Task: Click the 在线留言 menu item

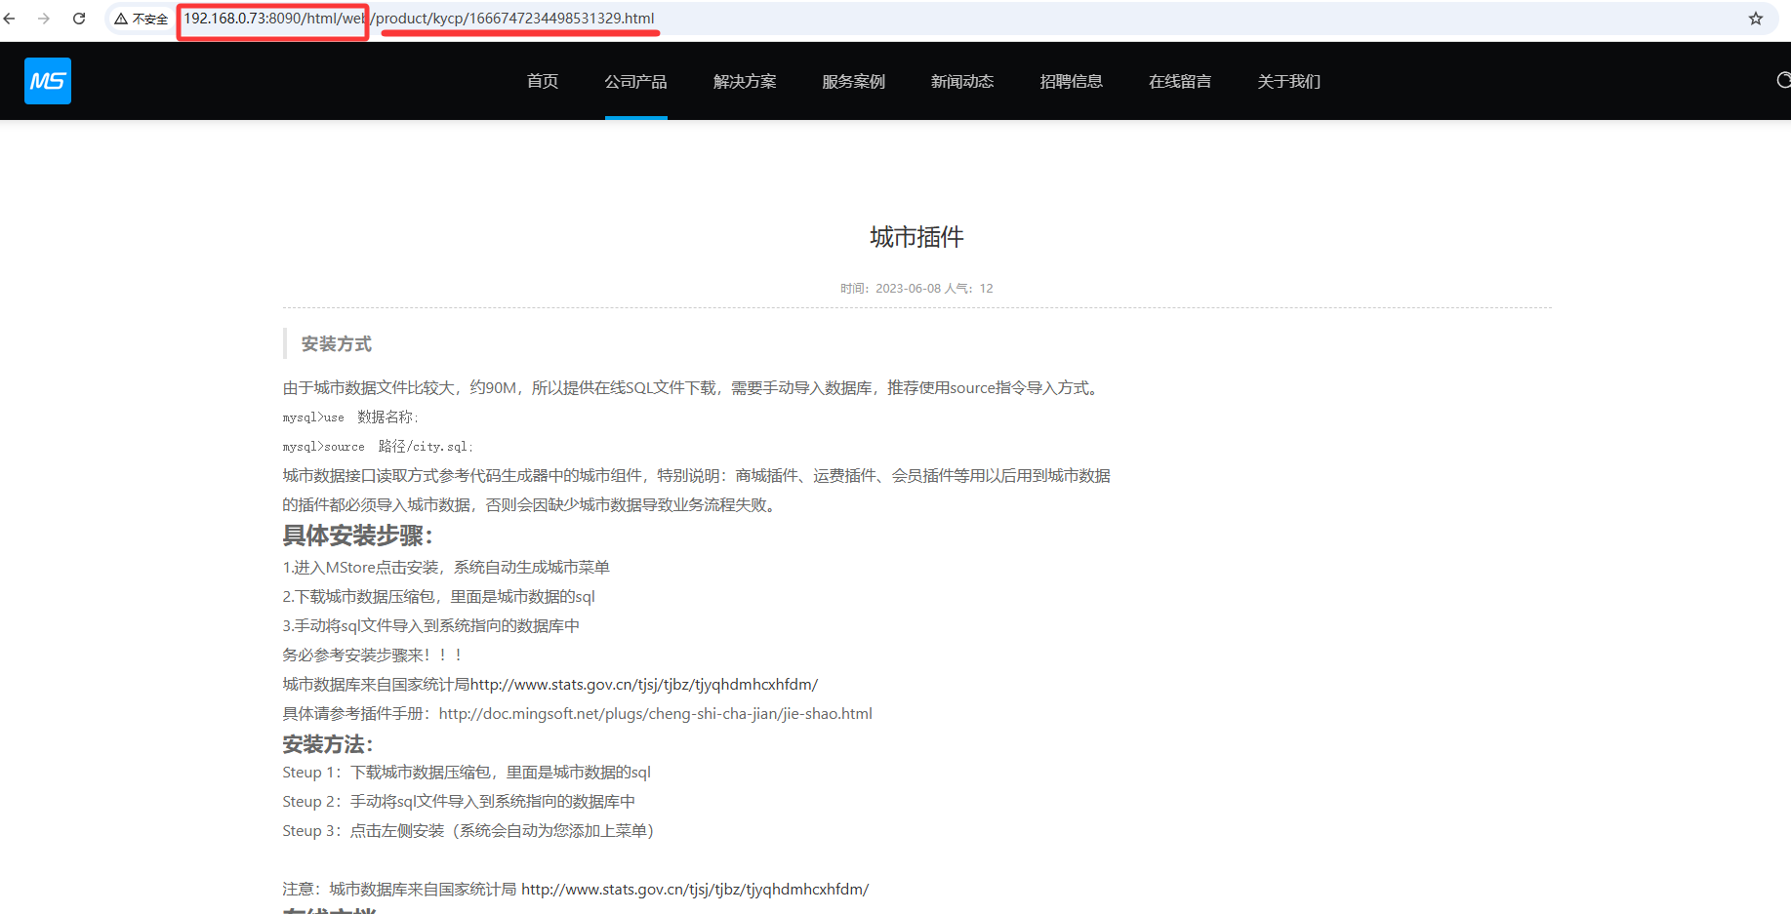Action: coord(1180,82)
